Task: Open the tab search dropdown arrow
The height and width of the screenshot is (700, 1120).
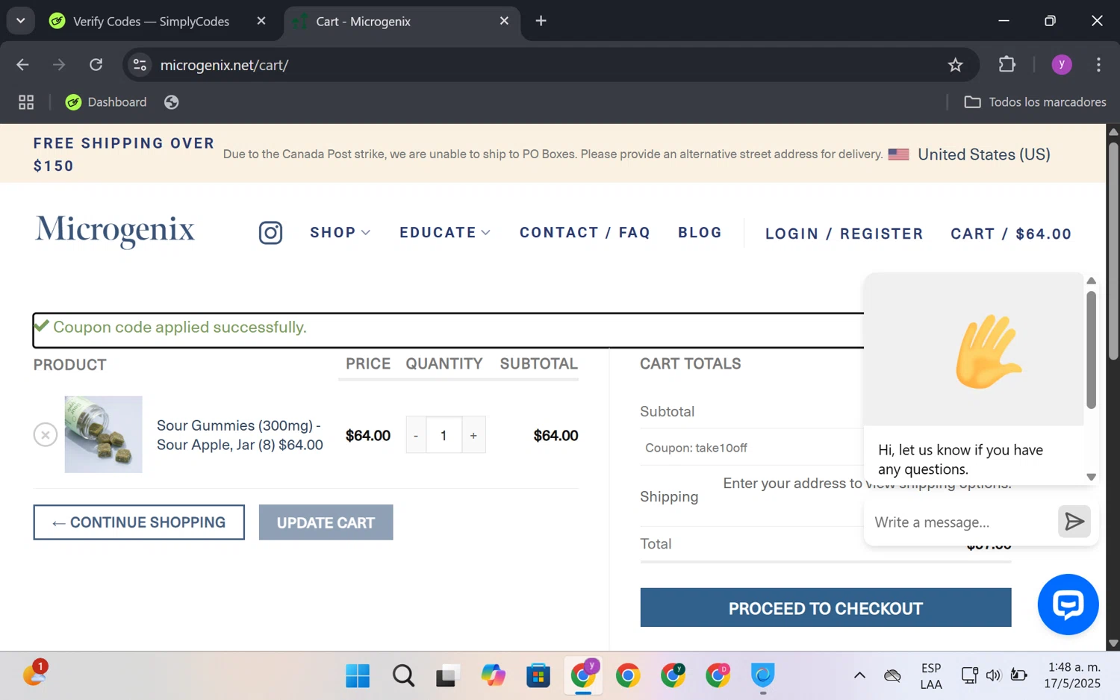Action: pos(21,21)
